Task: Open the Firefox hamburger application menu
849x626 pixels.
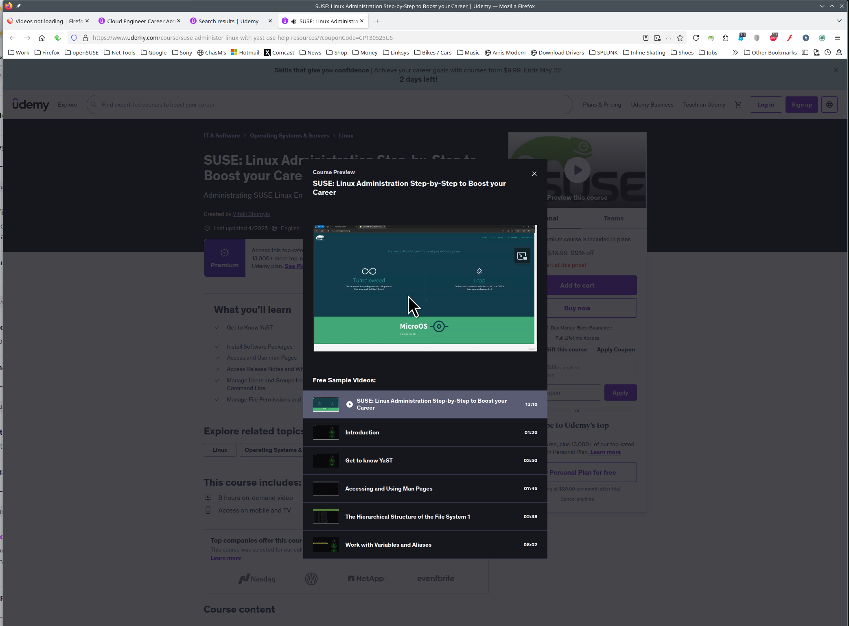Action: [x=838, y=38]
